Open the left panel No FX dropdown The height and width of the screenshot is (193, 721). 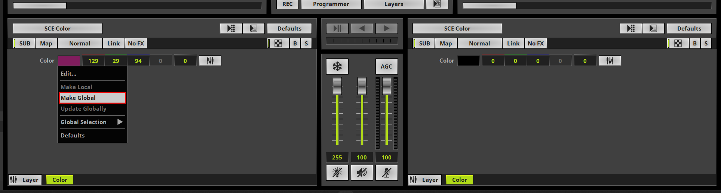tap(136, 44)
